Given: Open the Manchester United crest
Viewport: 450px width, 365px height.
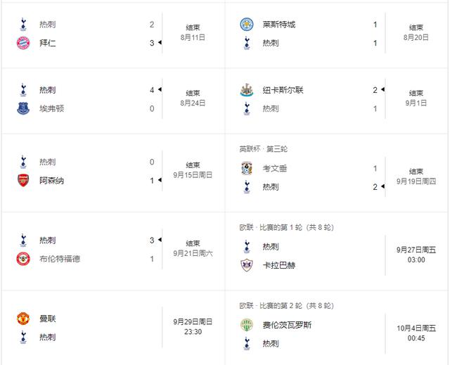Looking at the screenshot, I should coord(23,319).
